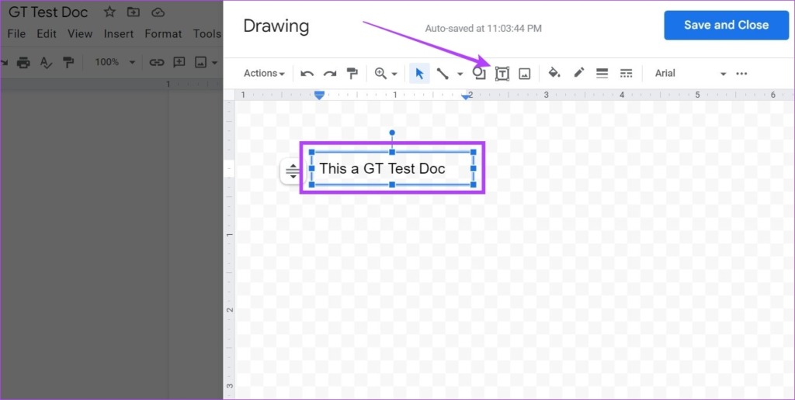Click the rotation handle above the text box

click(x=392, y=133)
